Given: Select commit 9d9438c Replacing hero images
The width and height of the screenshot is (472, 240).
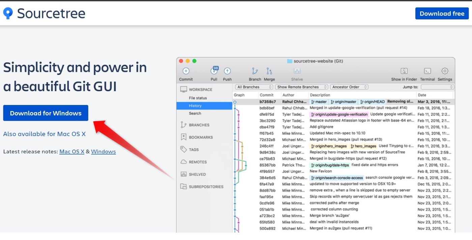Looking at the screenshot, I should (343, 152).
